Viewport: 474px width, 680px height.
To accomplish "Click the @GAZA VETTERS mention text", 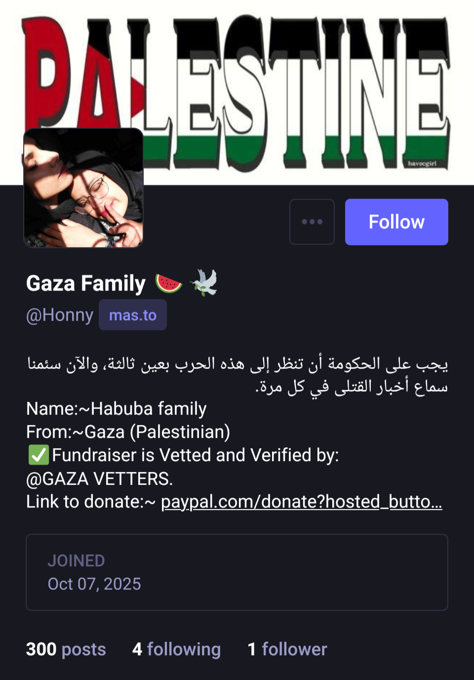I will [x=99, y=479].
